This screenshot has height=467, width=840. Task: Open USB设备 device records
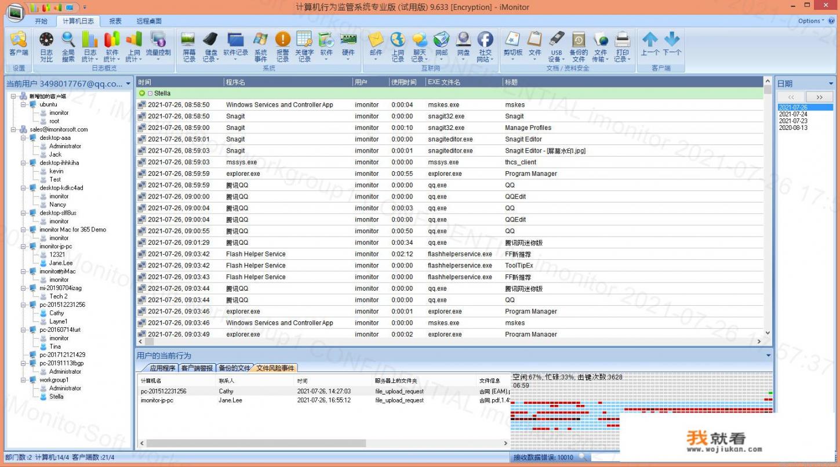click(x=557, y=46)
